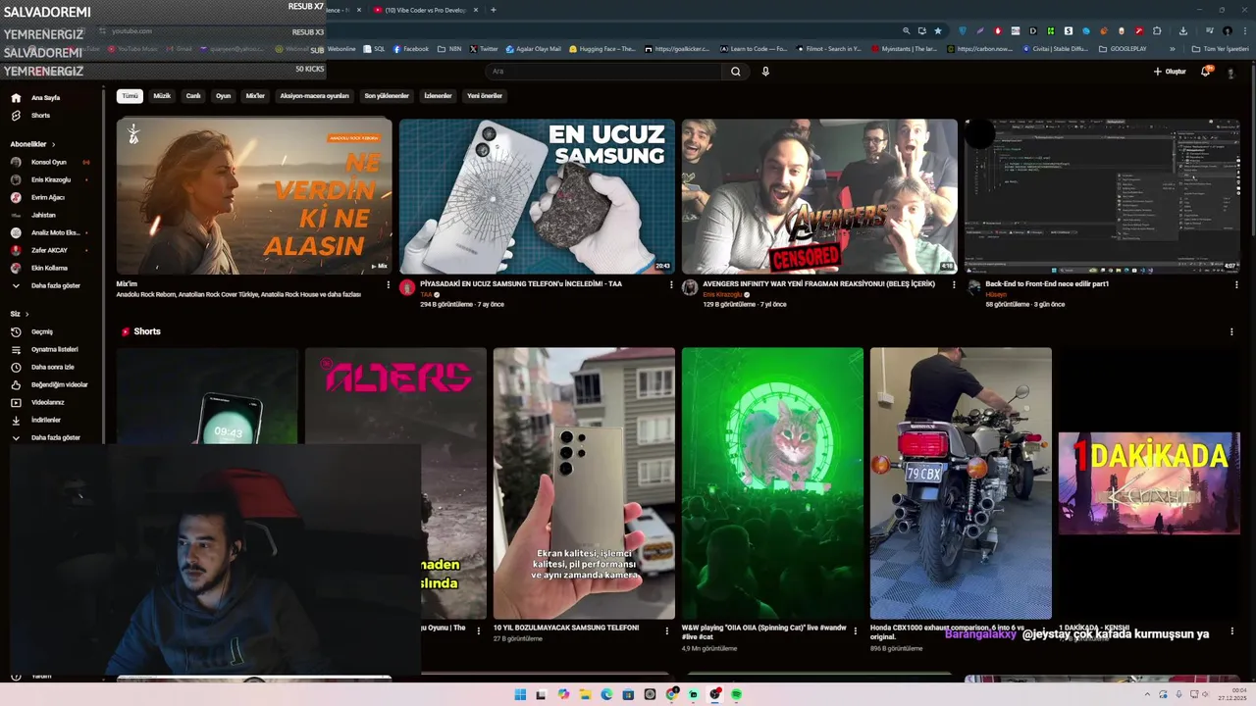Open Siz section chevron heading
The height and width of the screenshot is (706, 1256).
20,314
